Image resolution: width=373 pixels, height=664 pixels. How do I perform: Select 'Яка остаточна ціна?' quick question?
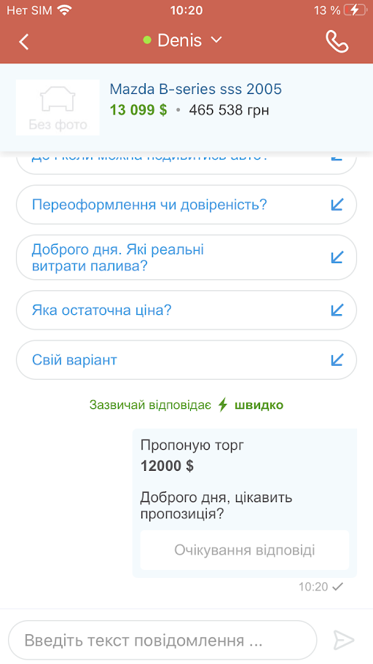(x=186, y=310)
